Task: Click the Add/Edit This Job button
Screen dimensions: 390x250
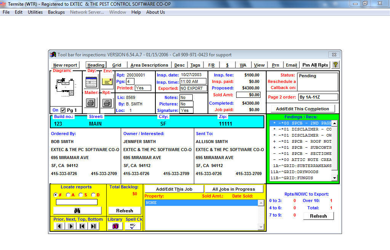Action: (174, 189)
